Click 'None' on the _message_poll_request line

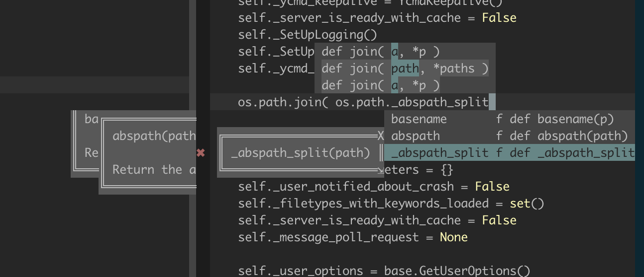pos(453,237)
